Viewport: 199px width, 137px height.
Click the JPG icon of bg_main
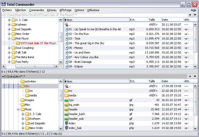pos(66,105)
